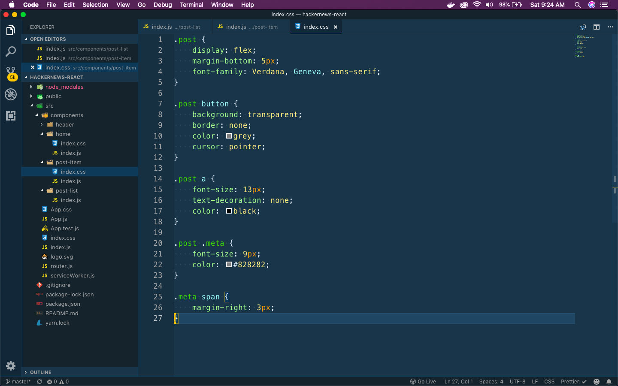Open yarn.lock in the file tree
618x386 pixels.
79,323
